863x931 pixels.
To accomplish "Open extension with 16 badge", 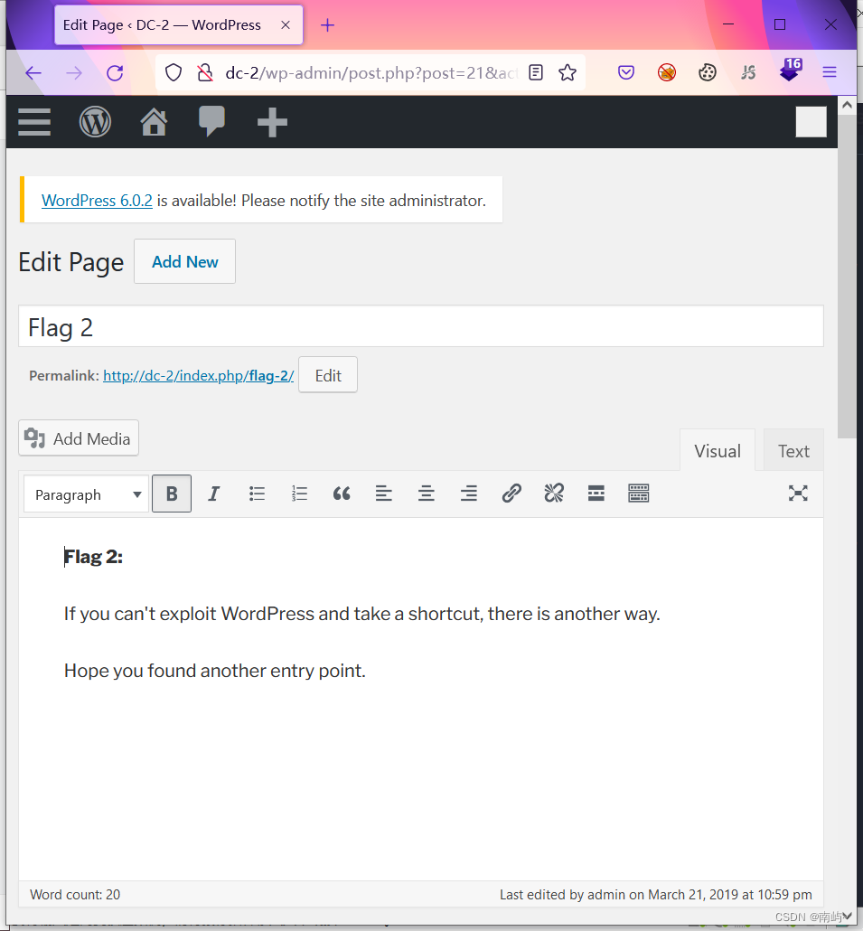I will pyautogui.click(x=790, y=71).
